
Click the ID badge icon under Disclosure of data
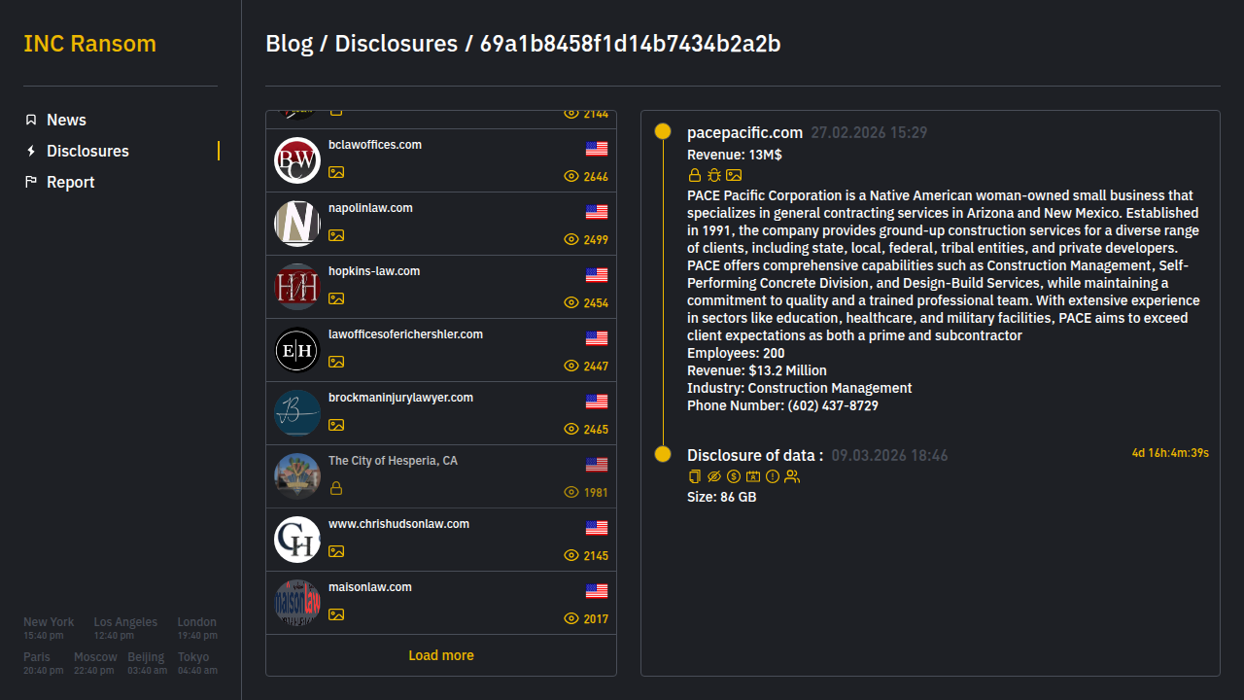click(753, 476)
